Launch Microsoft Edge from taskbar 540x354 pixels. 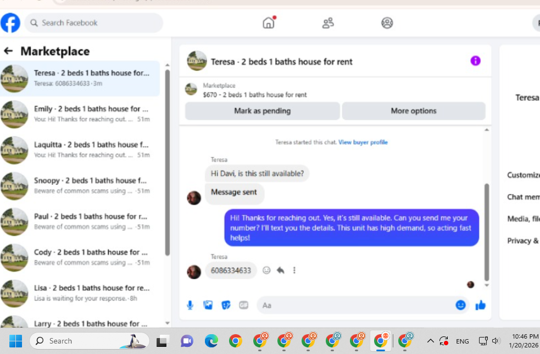pyautogui.click(x=211, y=341)
